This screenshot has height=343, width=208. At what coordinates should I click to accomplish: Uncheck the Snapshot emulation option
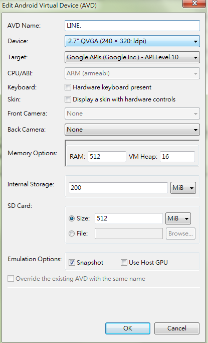72,262
